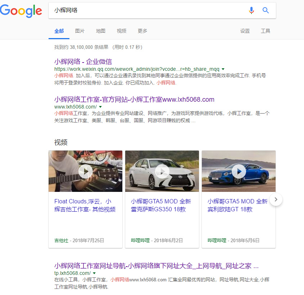Click the 吉他社 source label
Viewport: 304px width, 295px height.
(x=61, y=240)
